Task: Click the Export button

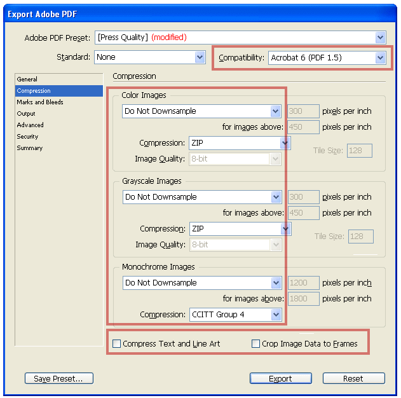Action: pyautogui.click(x=280, y=379)
